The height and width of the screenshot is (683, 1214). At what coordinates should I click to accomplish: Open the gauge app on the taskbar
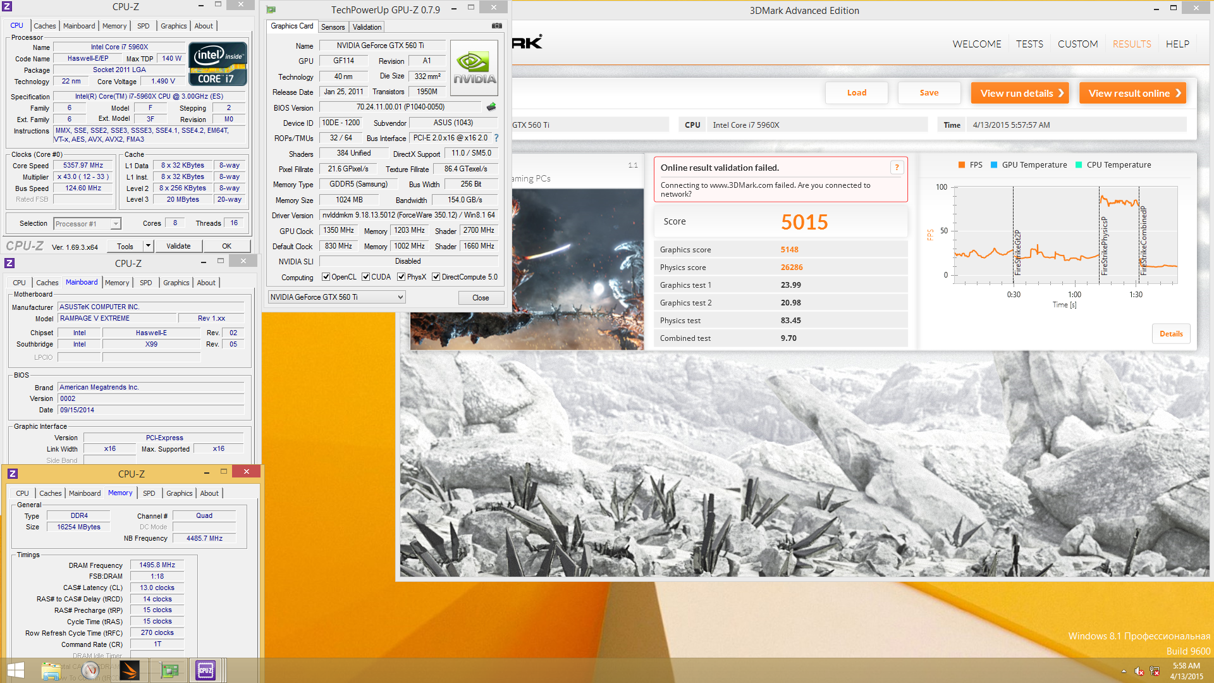(90, 670)
